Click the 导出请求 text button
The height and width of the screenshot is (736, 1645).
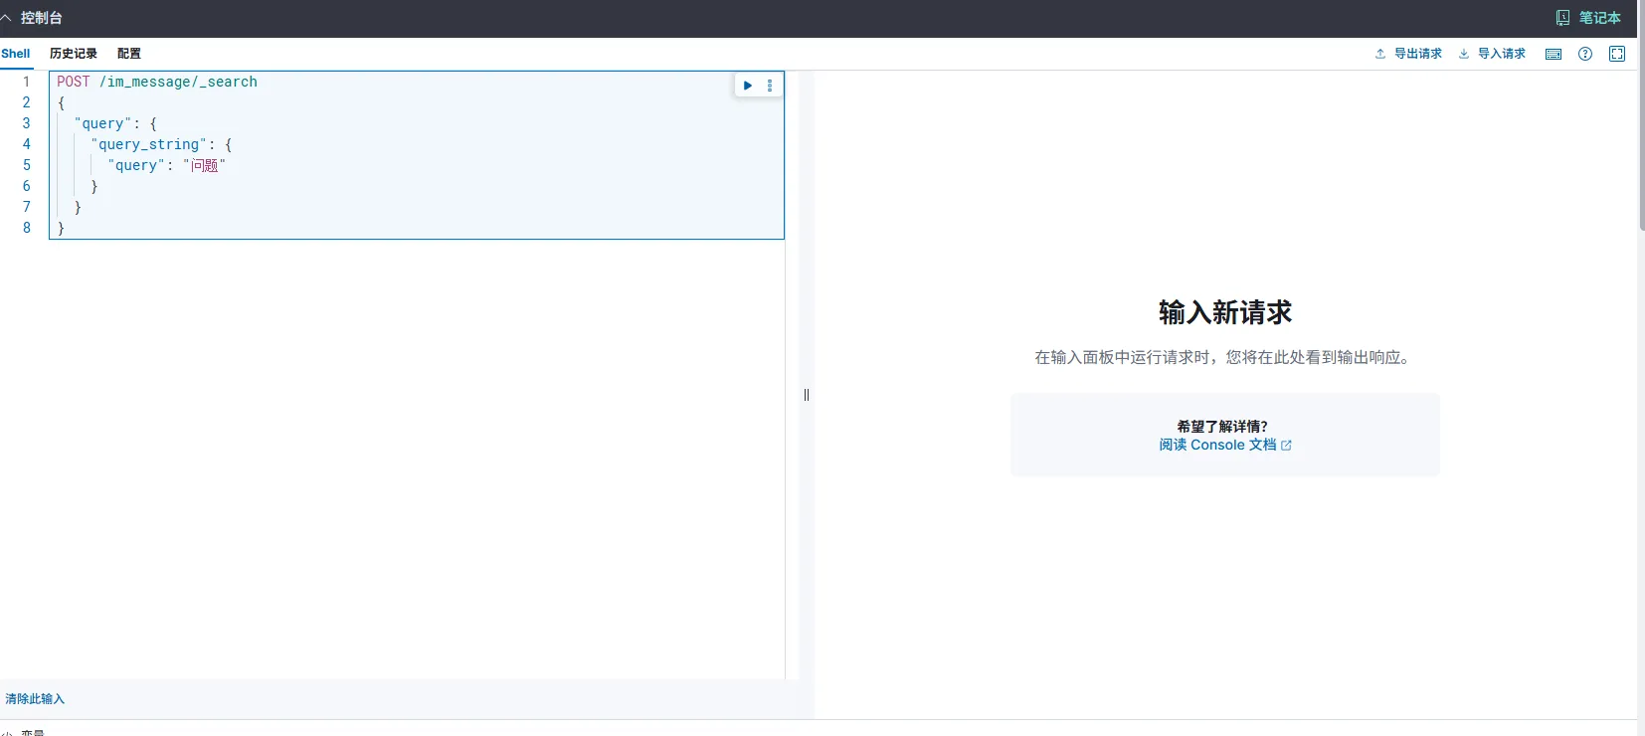click(1417, 54)
